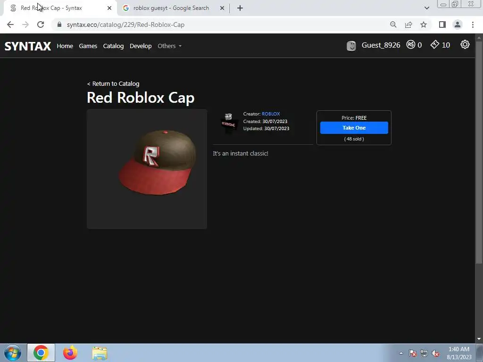Expand the Others dropdown menu

point(169,46)
